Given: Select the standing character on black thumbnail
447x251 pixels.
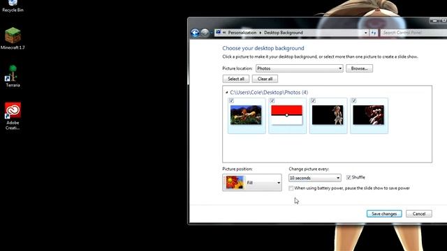Looking at the screenshot, I should (x=328, y=115).
